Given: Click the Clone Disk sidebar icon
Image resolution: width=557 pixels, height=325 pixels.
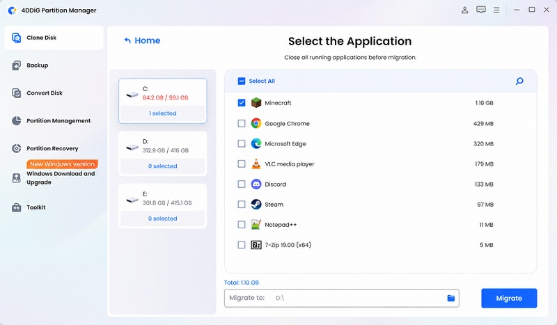Looking at the screenshot, I should click(16, 38).
